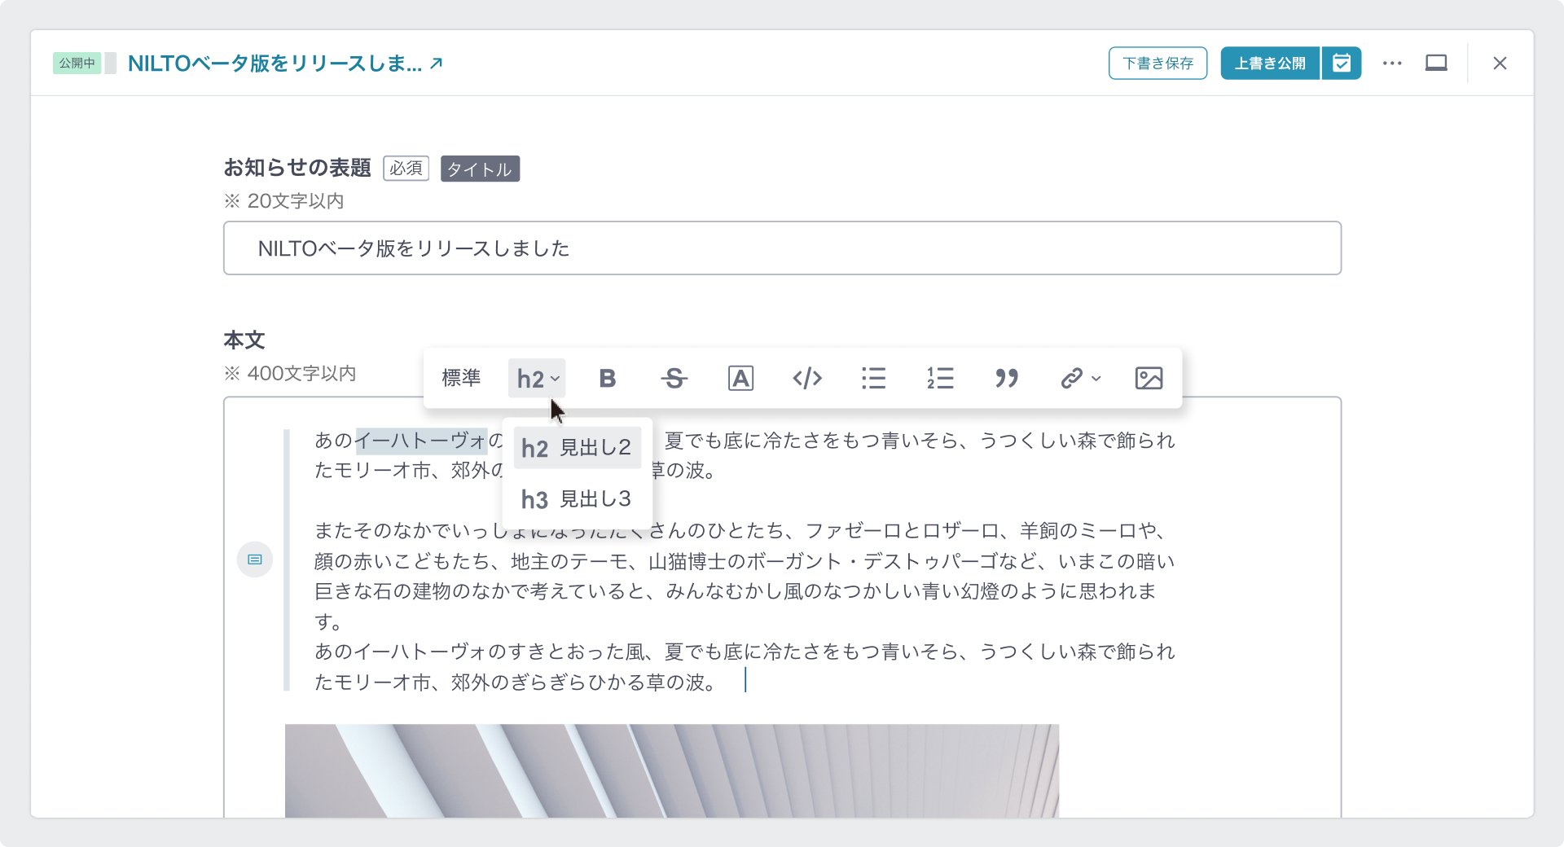Click the お知らせの表題 input field
1564x847 pixels.
[x=782, y=248]
